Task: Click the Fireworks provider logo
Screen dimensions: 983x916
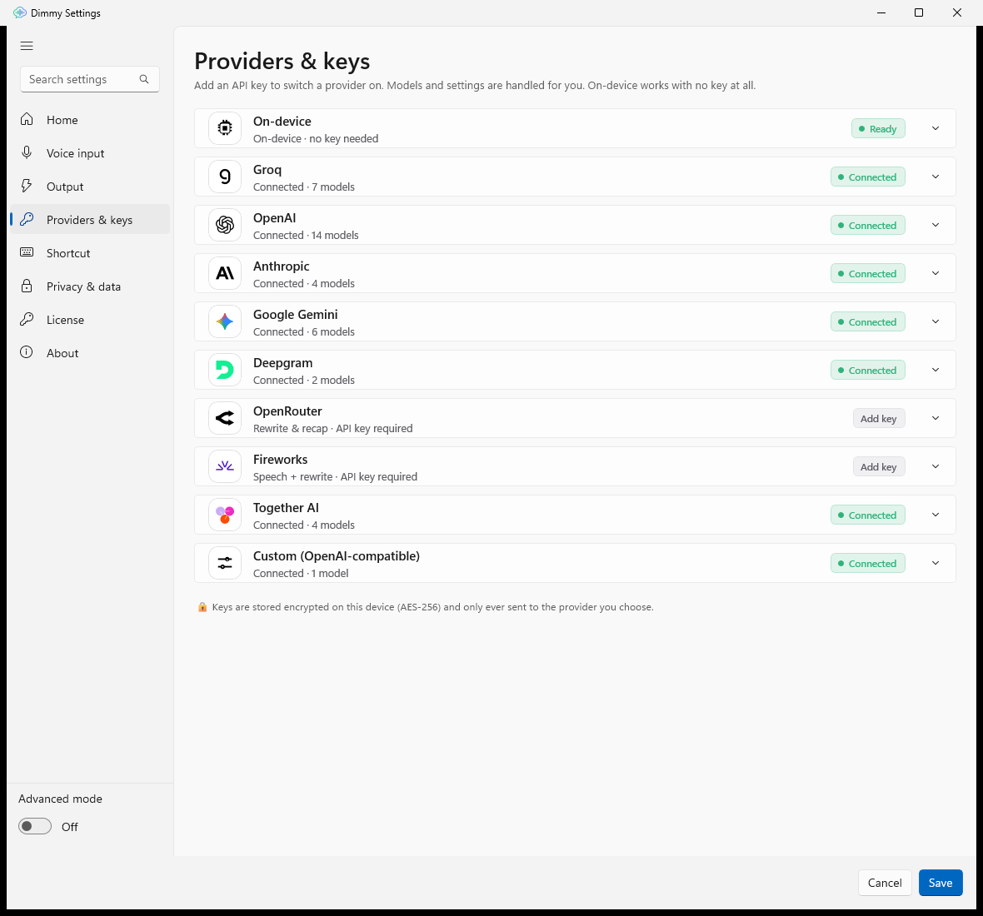Action: (225, 466)
